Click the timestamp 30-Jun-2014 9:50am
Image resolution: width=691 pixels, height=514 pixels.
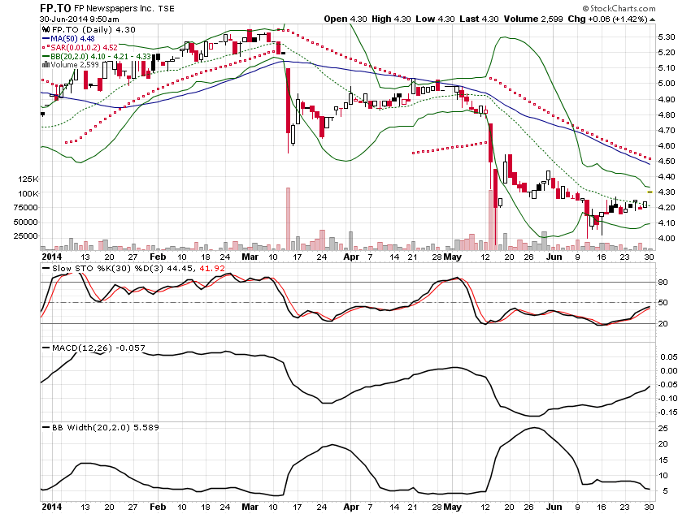click(x=80, y=19)
